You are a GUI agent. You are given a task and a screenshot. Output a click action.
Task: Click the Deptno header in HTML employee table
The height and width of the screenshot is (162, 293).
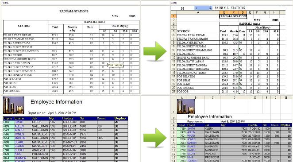pos(120,118)
